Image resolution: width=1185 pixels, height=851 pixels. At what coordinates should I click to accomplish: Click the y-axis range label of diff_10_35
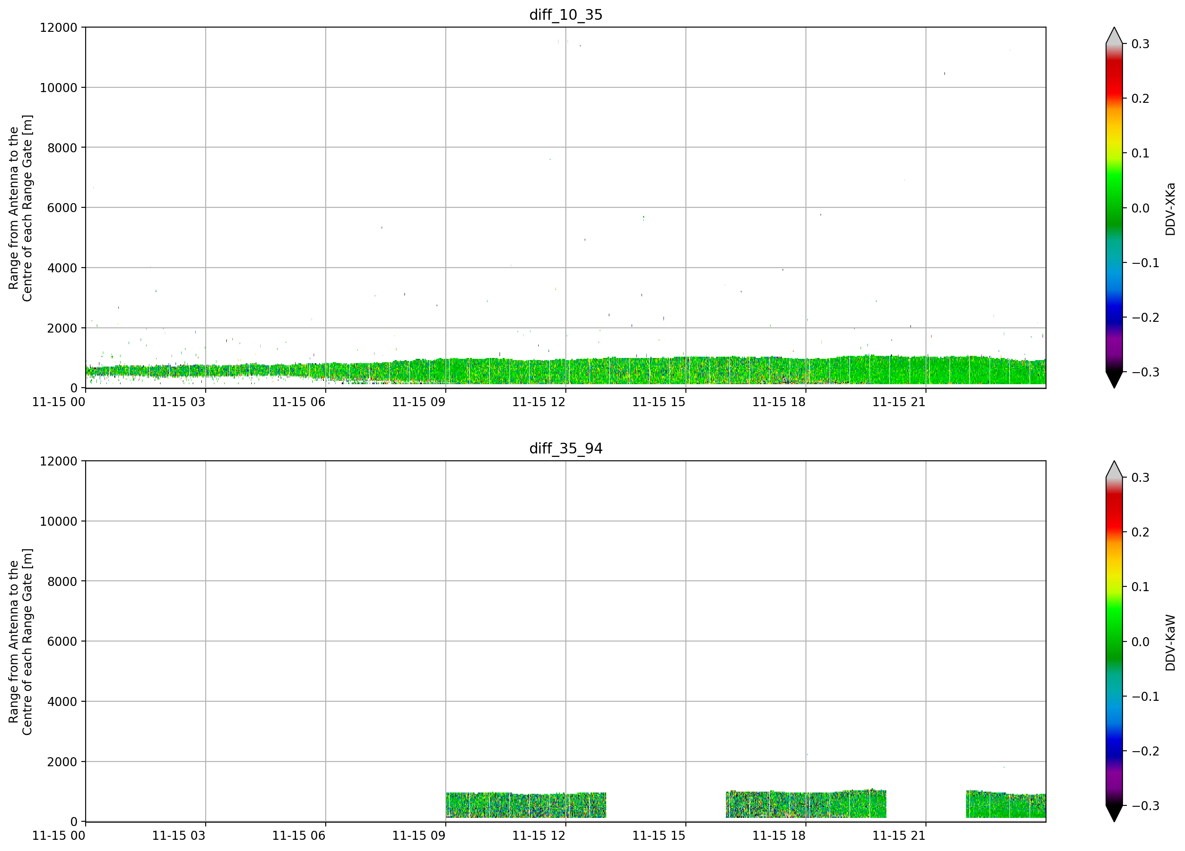point(20,208)
